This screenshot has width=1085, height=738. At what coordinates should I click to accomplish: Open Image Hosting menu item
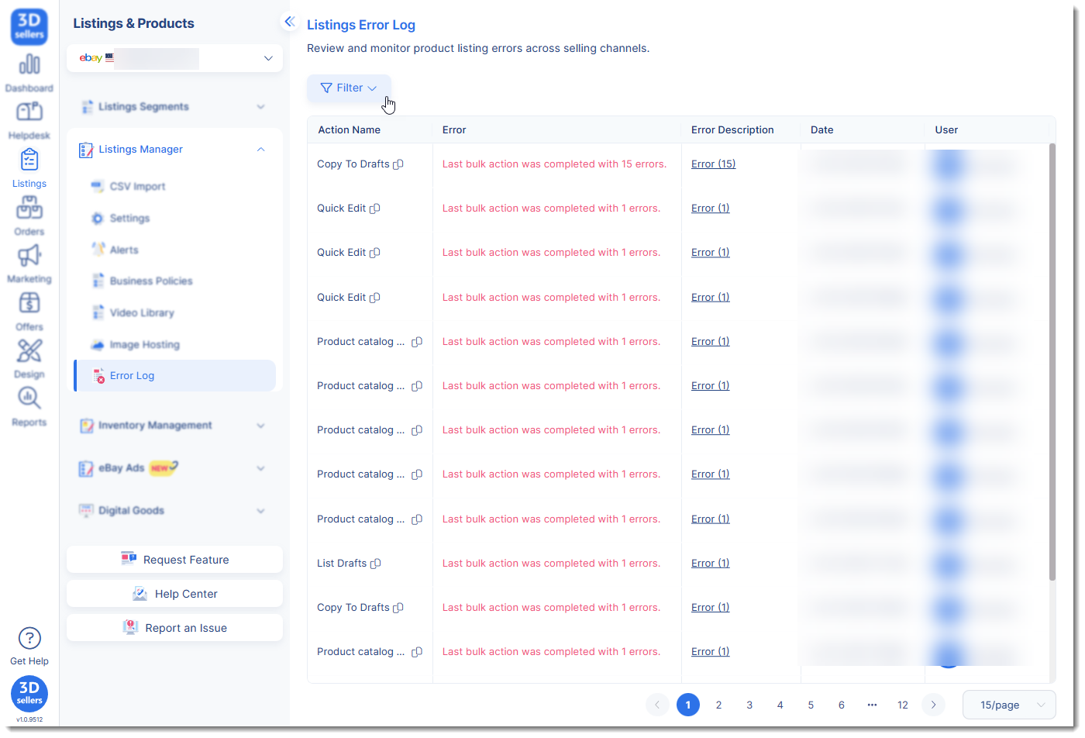click(175, 344)
